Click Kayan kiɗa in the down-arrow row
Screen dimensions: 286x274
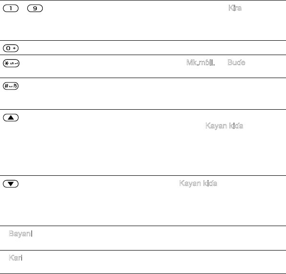coord(198,183)
